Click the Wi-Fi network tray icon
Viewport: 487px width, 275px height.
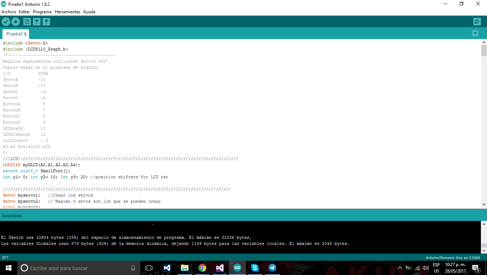(418, 268)
